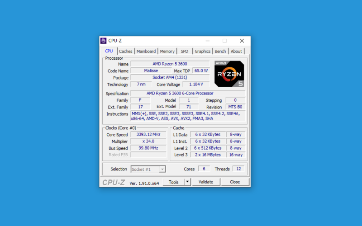Click the Bus Speed value 99.80 MHz
362x226 pixels.
(148, 148)
